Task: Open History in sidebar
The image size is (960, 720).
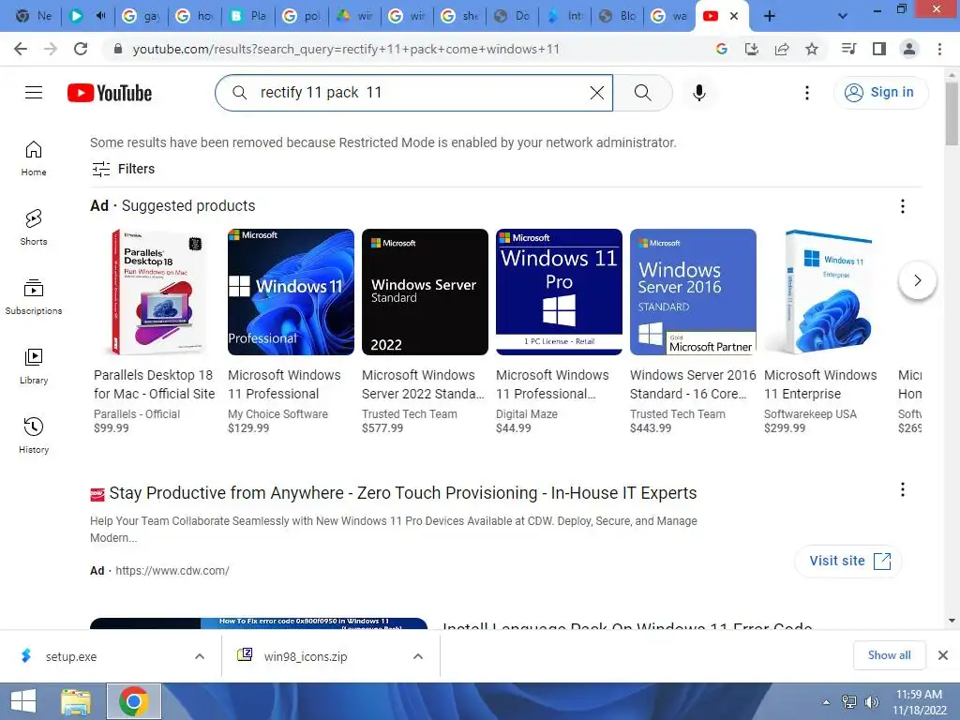Action: click(x=34, y=435)
